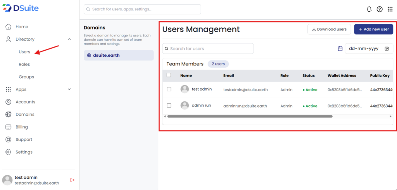
Task: Click the red logout icon
Action: [x=72, y=180]
